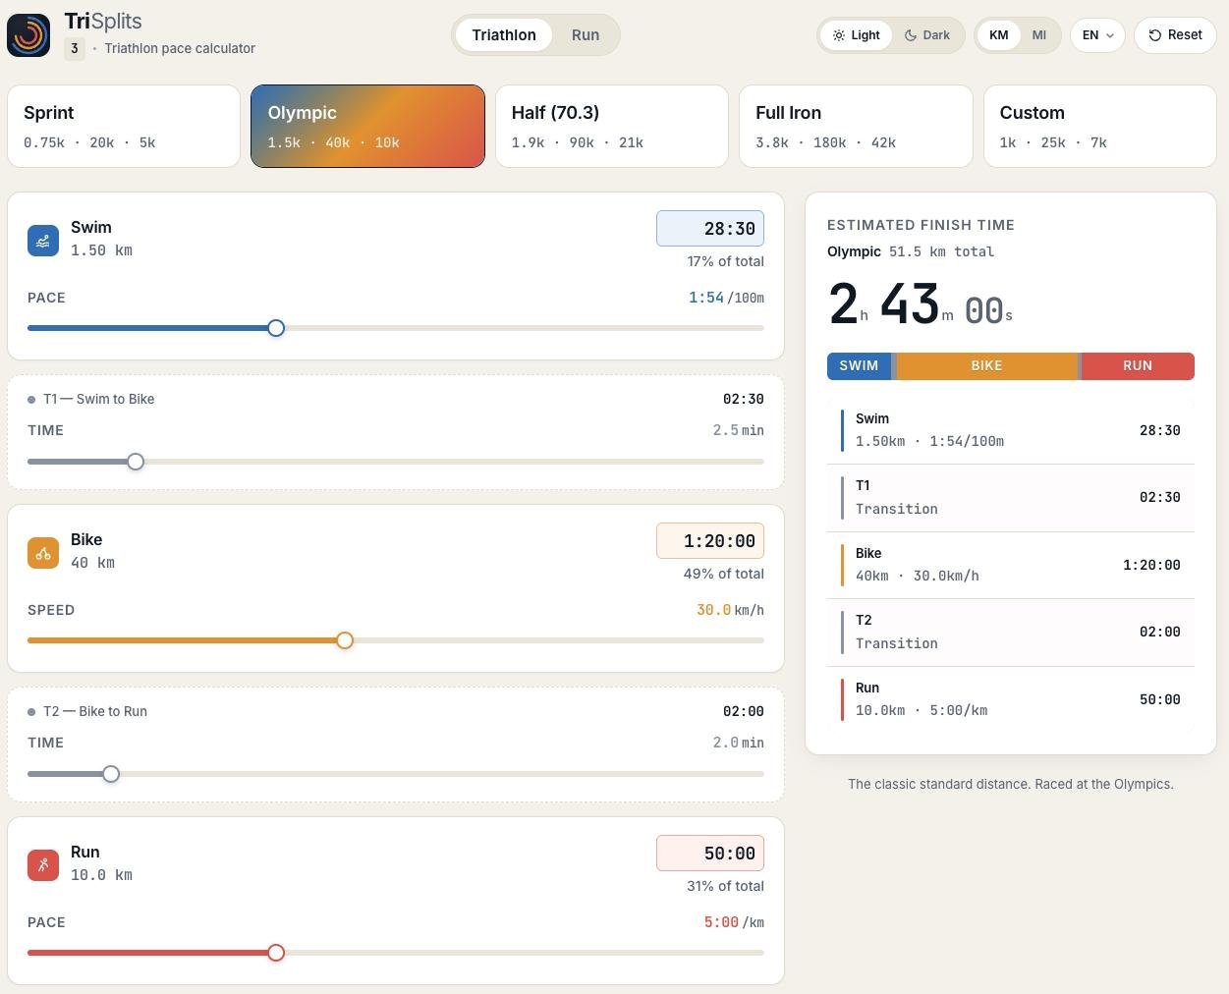Switch units to MI
The image size is (1229, 994).
point(1039,35)
